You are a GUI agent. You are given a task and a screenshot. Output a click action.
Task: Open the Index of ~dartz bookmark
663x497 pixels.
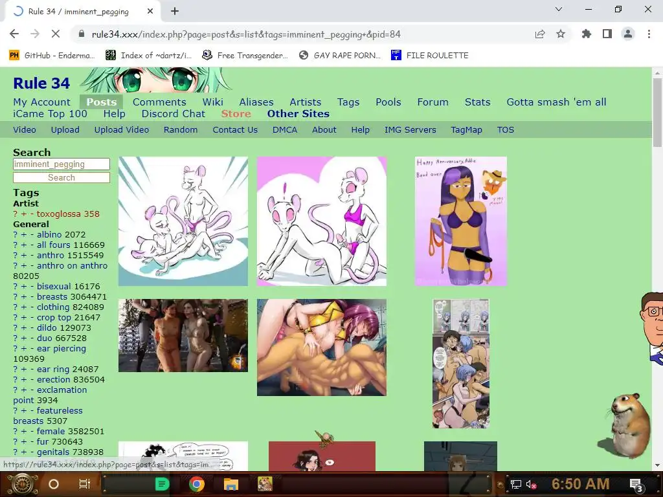[148, 56]
